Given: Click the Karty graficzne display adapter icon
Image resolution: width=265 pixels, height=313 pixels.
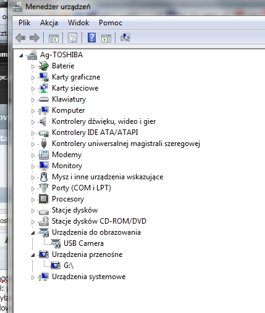Looking at the screenshot, I should click(44, 77).
